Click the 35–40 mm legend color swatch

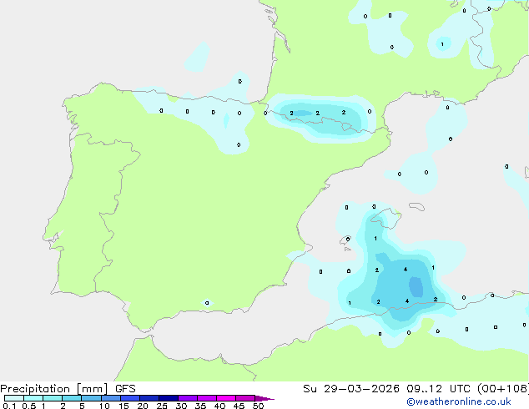pos(206,398)
